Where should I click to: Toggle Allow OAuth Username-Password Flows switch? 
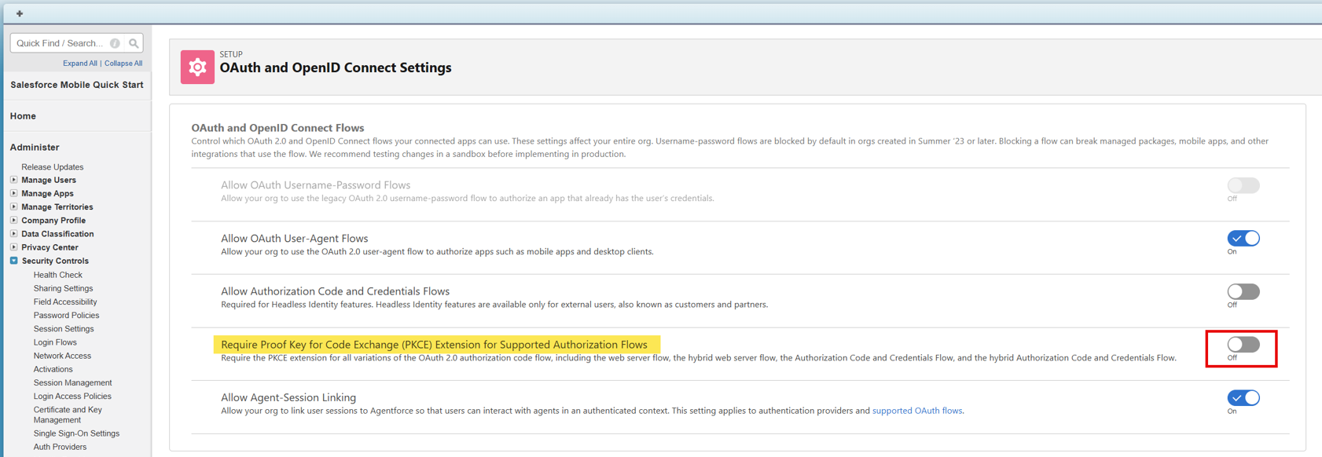(1243, 185)
